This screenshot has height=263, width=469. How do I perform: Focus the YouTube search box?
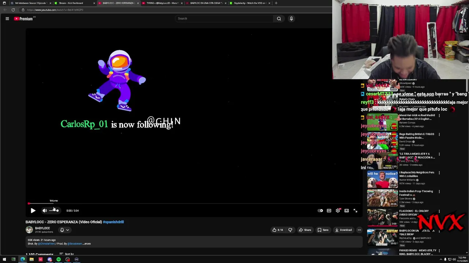coord(224,18)
